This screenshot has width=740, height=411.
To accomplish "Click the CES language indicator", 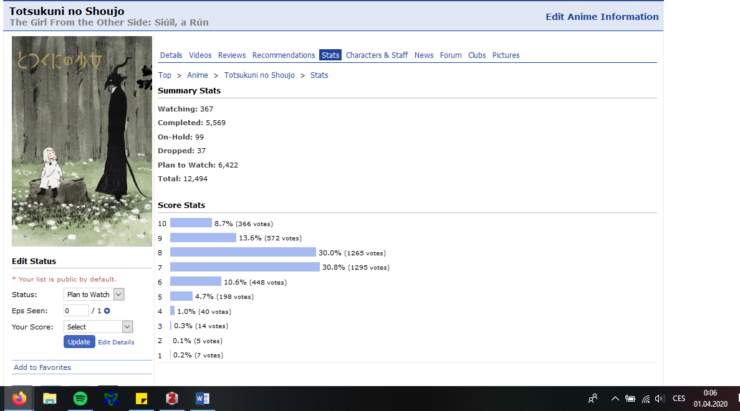I will [x=679, y=399].
